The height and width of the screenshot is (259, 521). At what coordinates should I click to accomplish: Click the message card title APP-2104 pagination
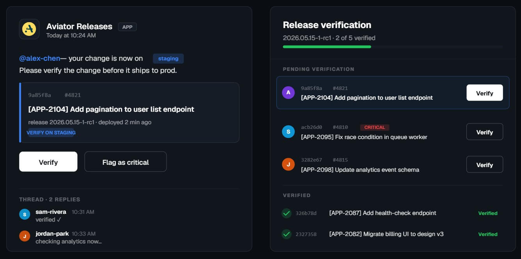pos(111,109)
